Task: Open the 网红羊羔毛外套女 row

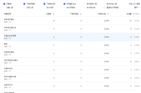Action: point(72,62)
